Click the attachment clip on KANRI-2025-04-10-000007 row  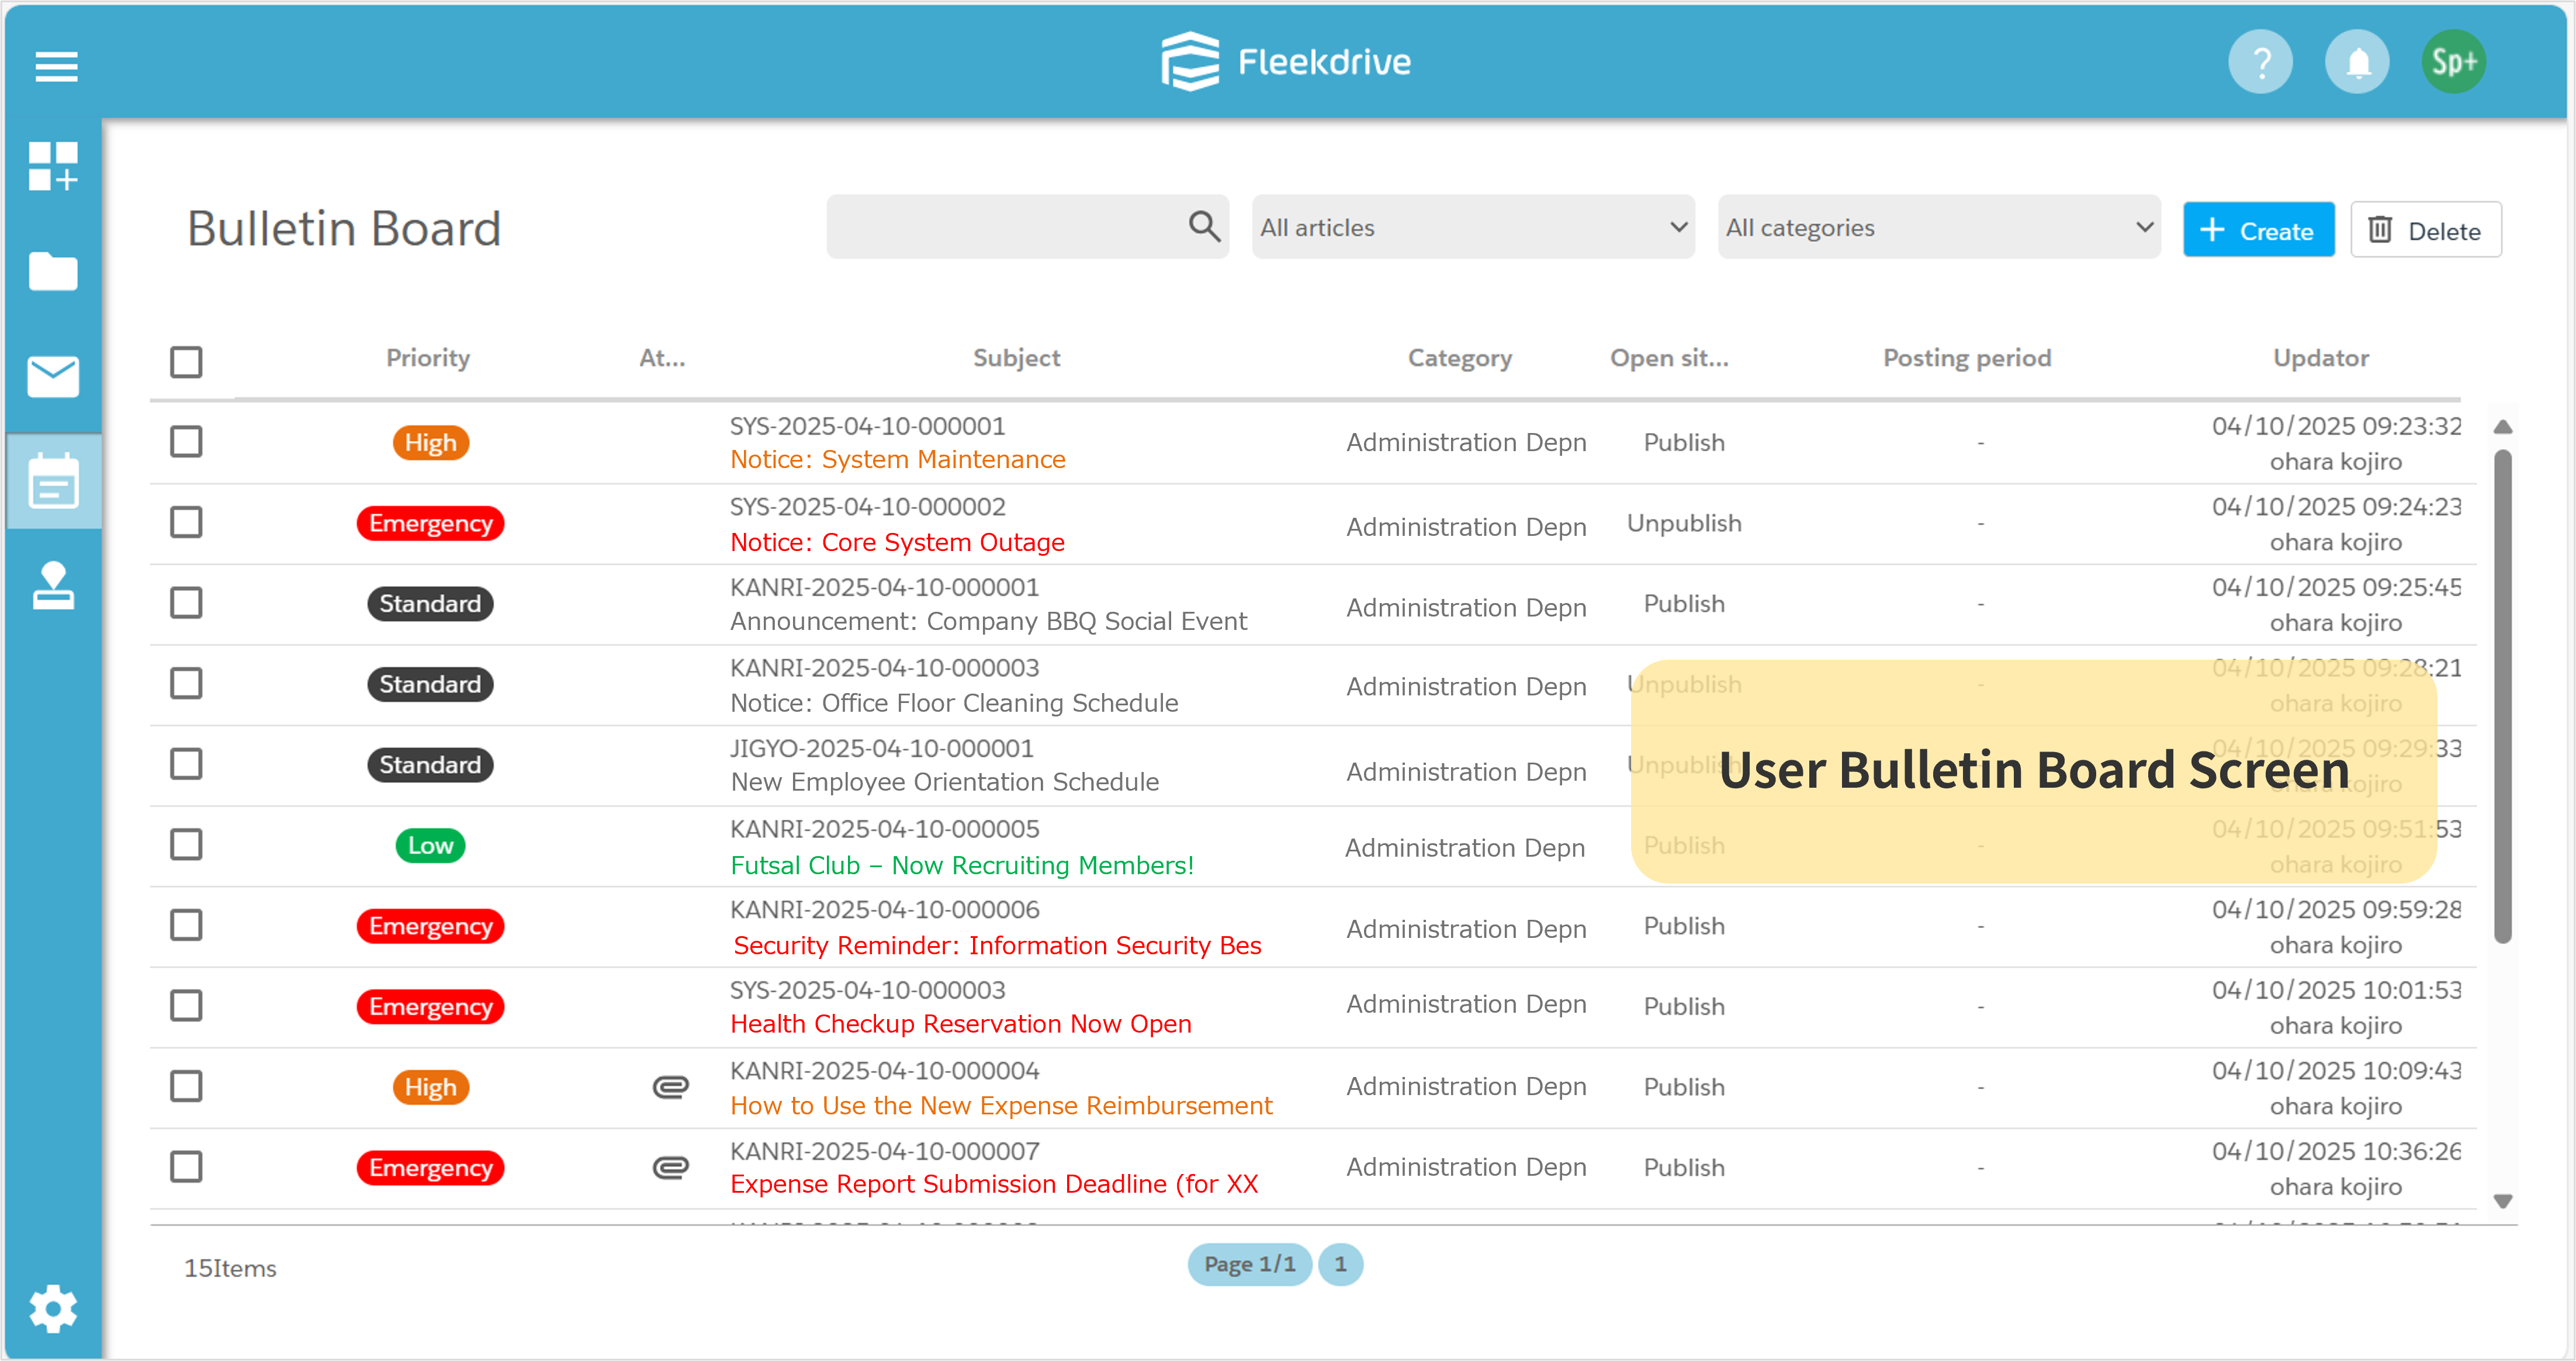click(x=670, y=1167)
